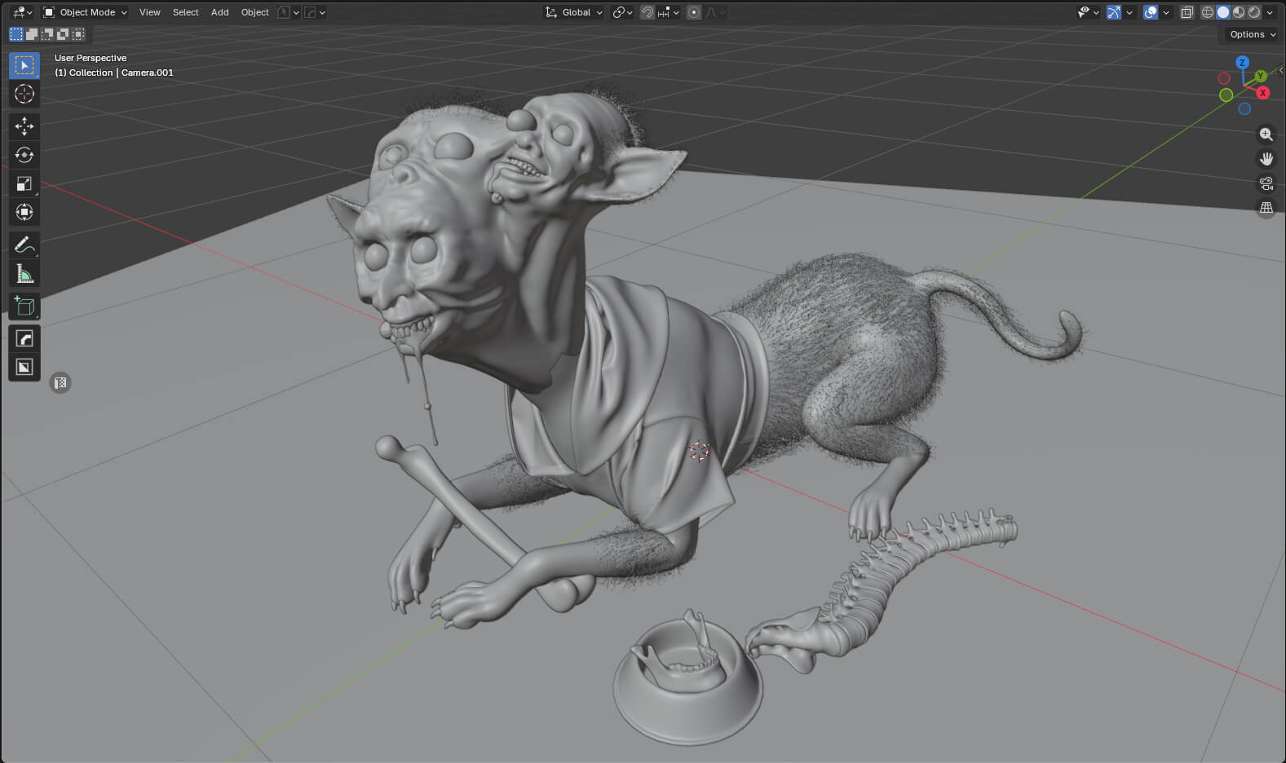Screen dimensions: 1286x763
Task: Open the Global transform orientation dropdown
Action: coord(574,12)
